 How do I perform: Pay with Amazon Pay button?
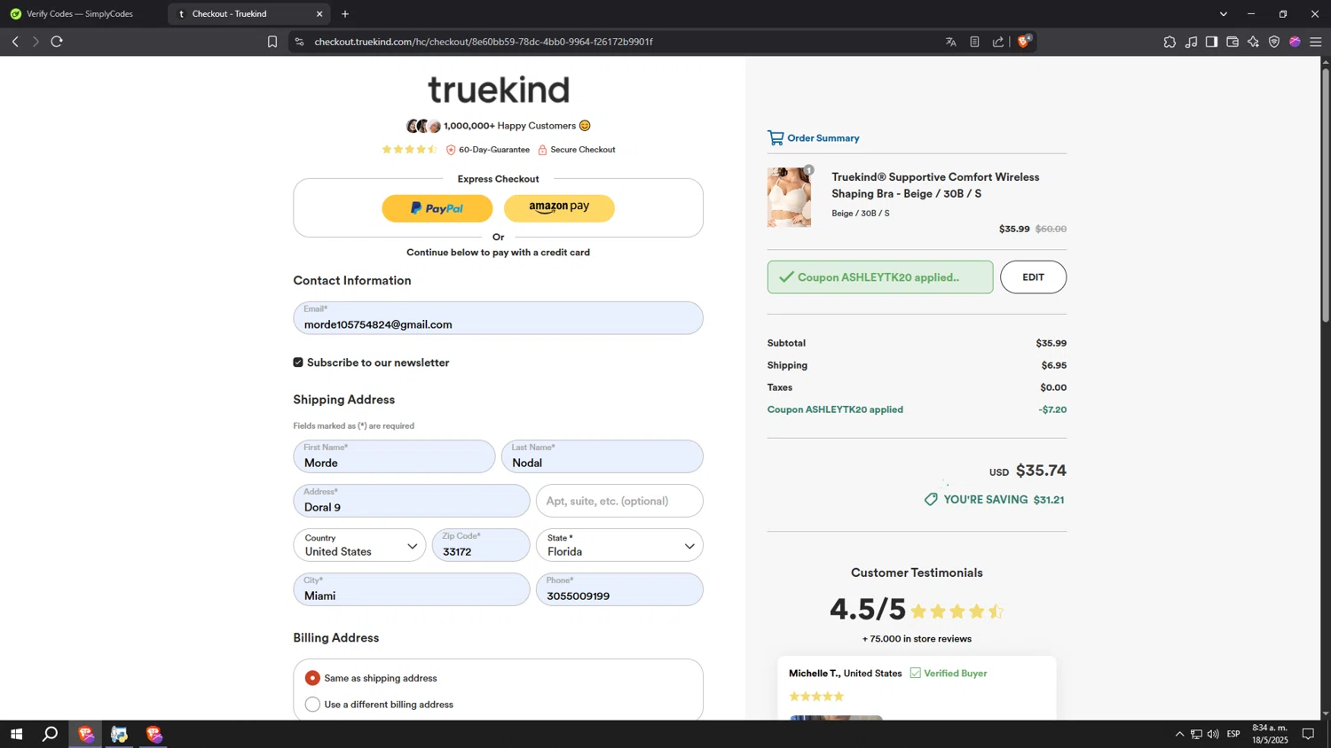pos(559,208)
